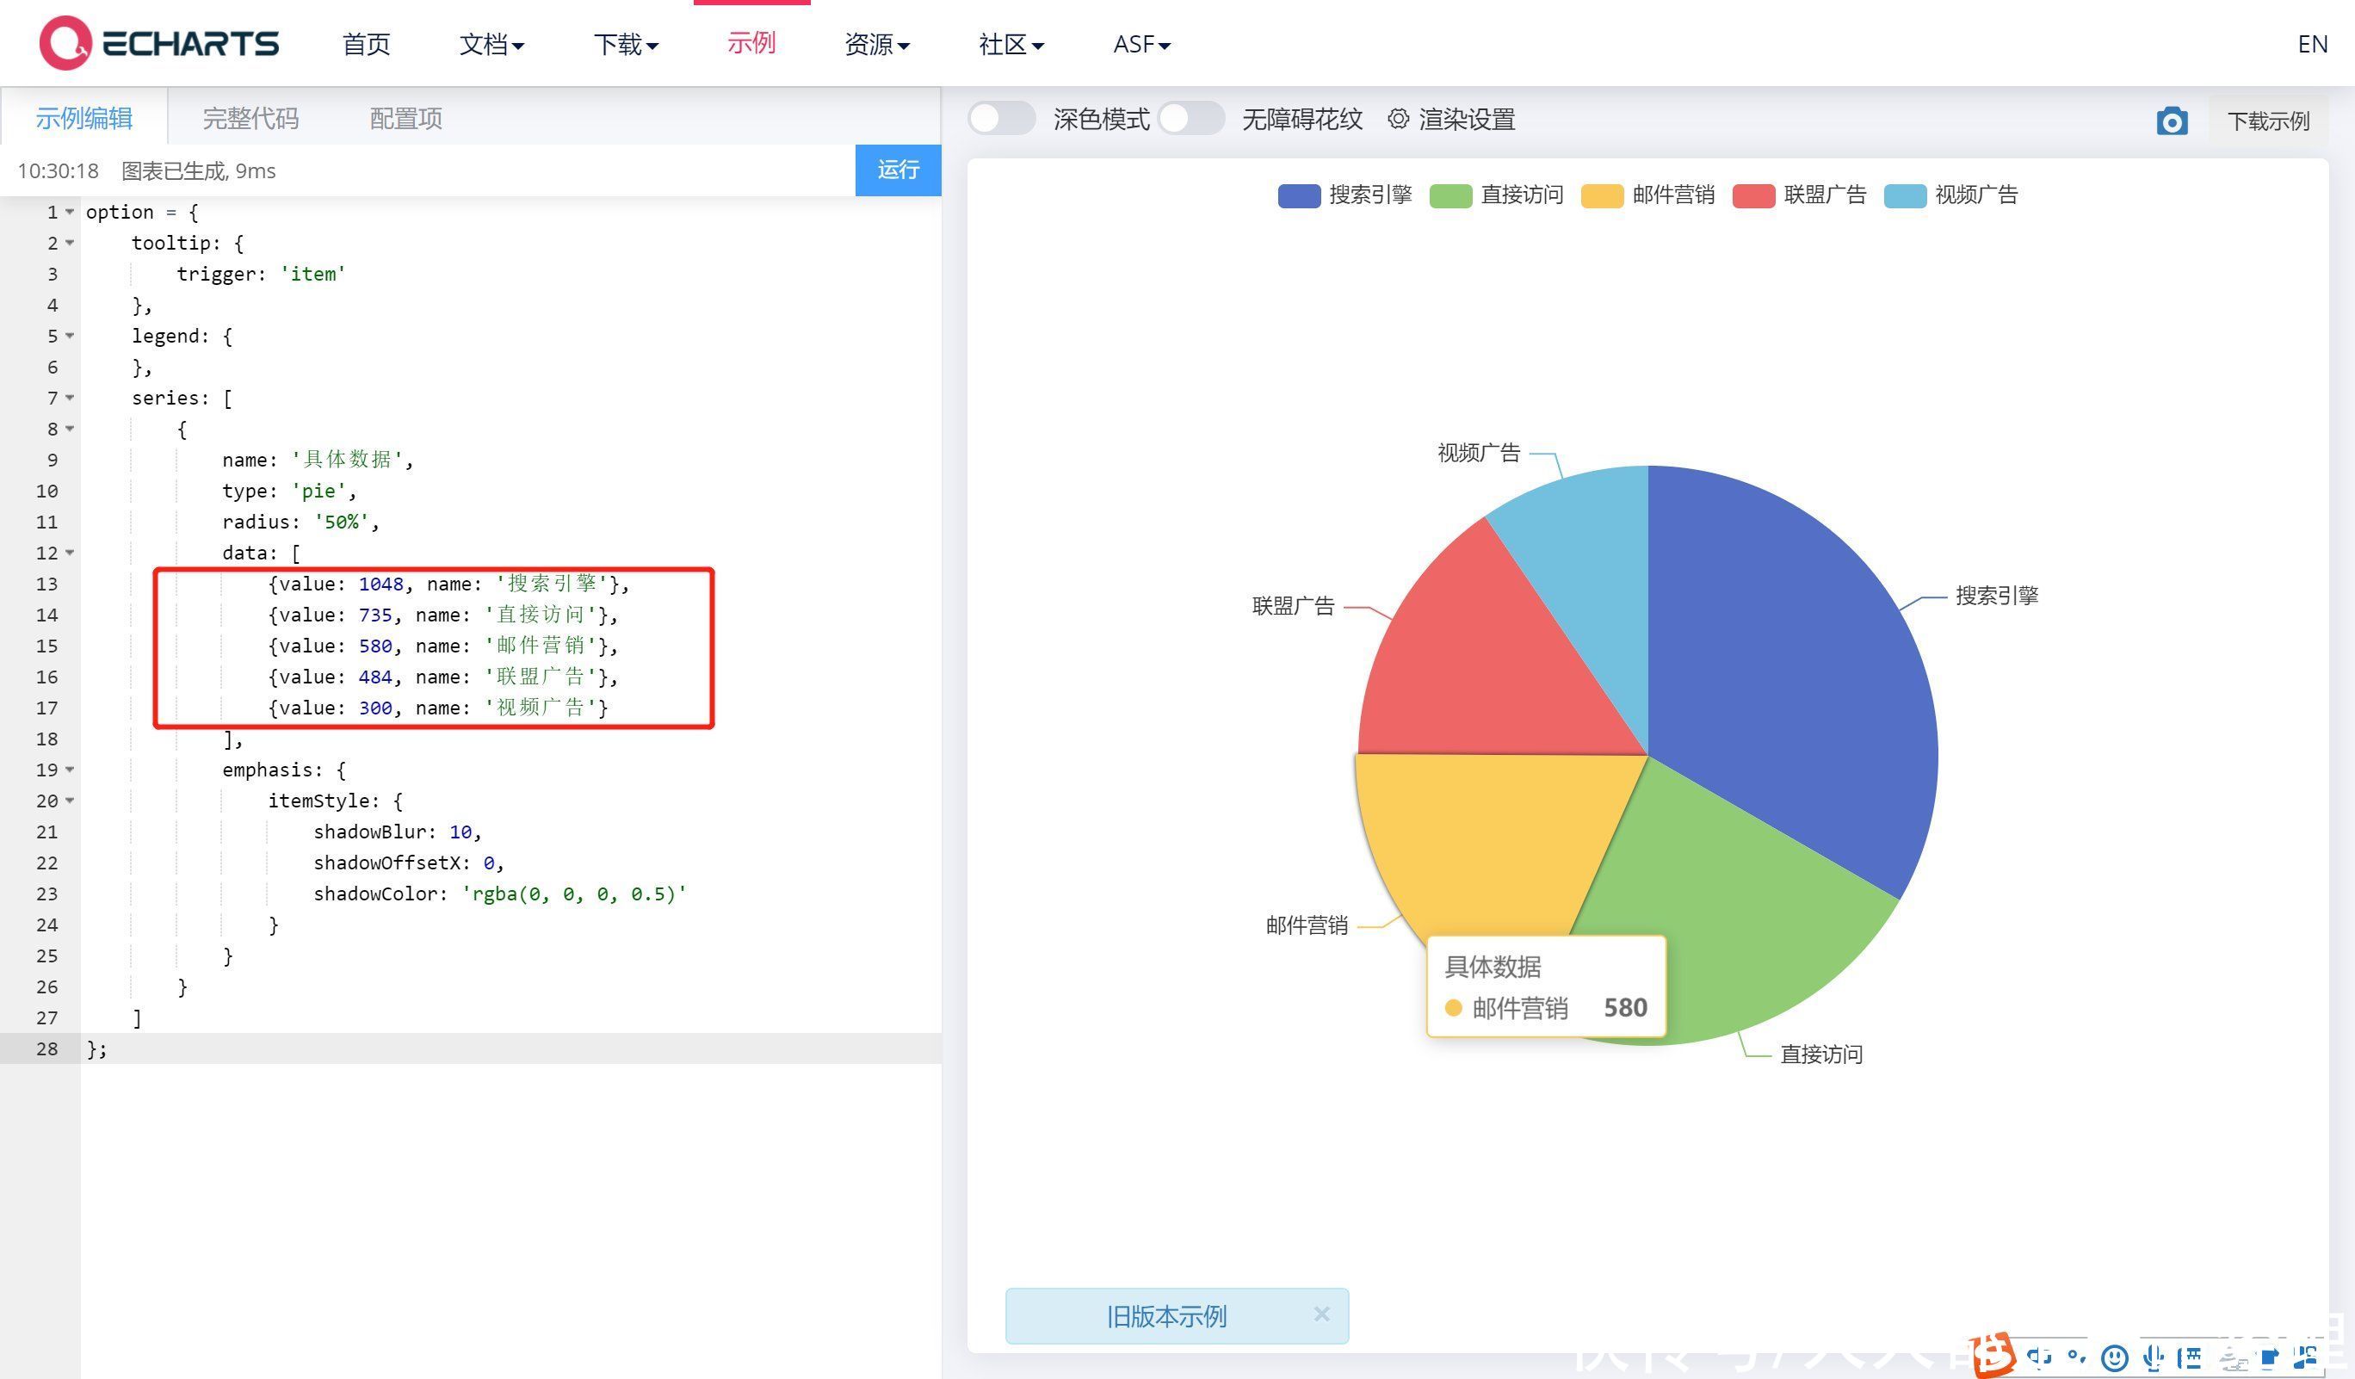Collapse the itemStyle block on line 20
The height and width of the screenshot is (1379, 2355).
(69, 801)
